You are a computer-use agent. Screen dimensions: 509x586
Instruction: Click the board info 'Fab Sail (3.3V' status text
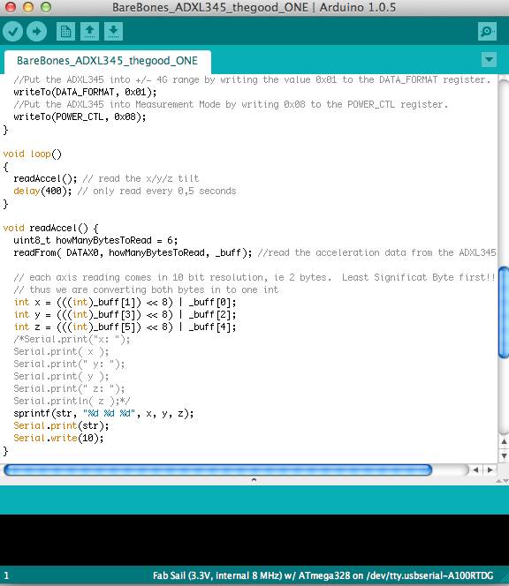(323, 575)
